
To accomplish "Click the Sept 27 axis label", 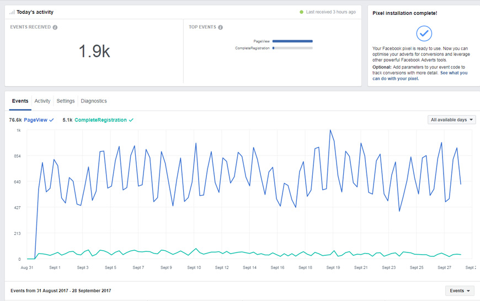I will 444,267.
